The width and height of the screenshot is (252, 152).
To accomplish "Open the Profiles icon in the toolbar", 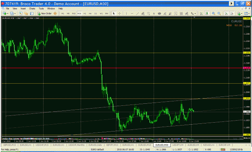I will (x=12, y=14).
